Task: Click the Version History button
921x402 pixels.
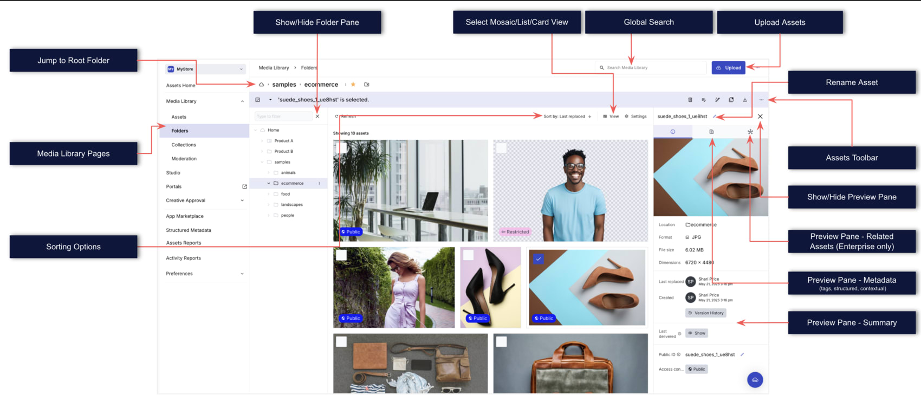Action: 706,313
